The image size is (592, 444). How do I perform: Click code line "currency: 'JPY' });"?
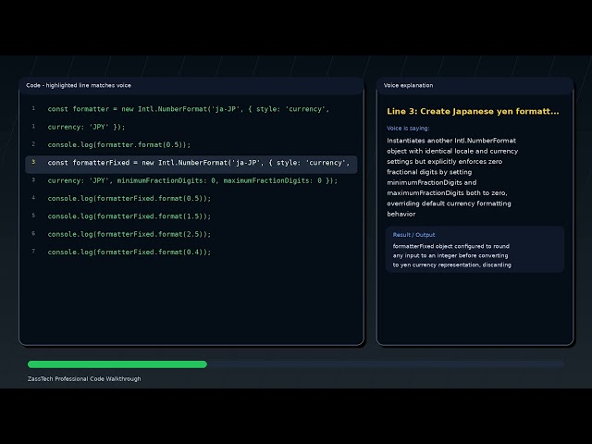[86, 127]
